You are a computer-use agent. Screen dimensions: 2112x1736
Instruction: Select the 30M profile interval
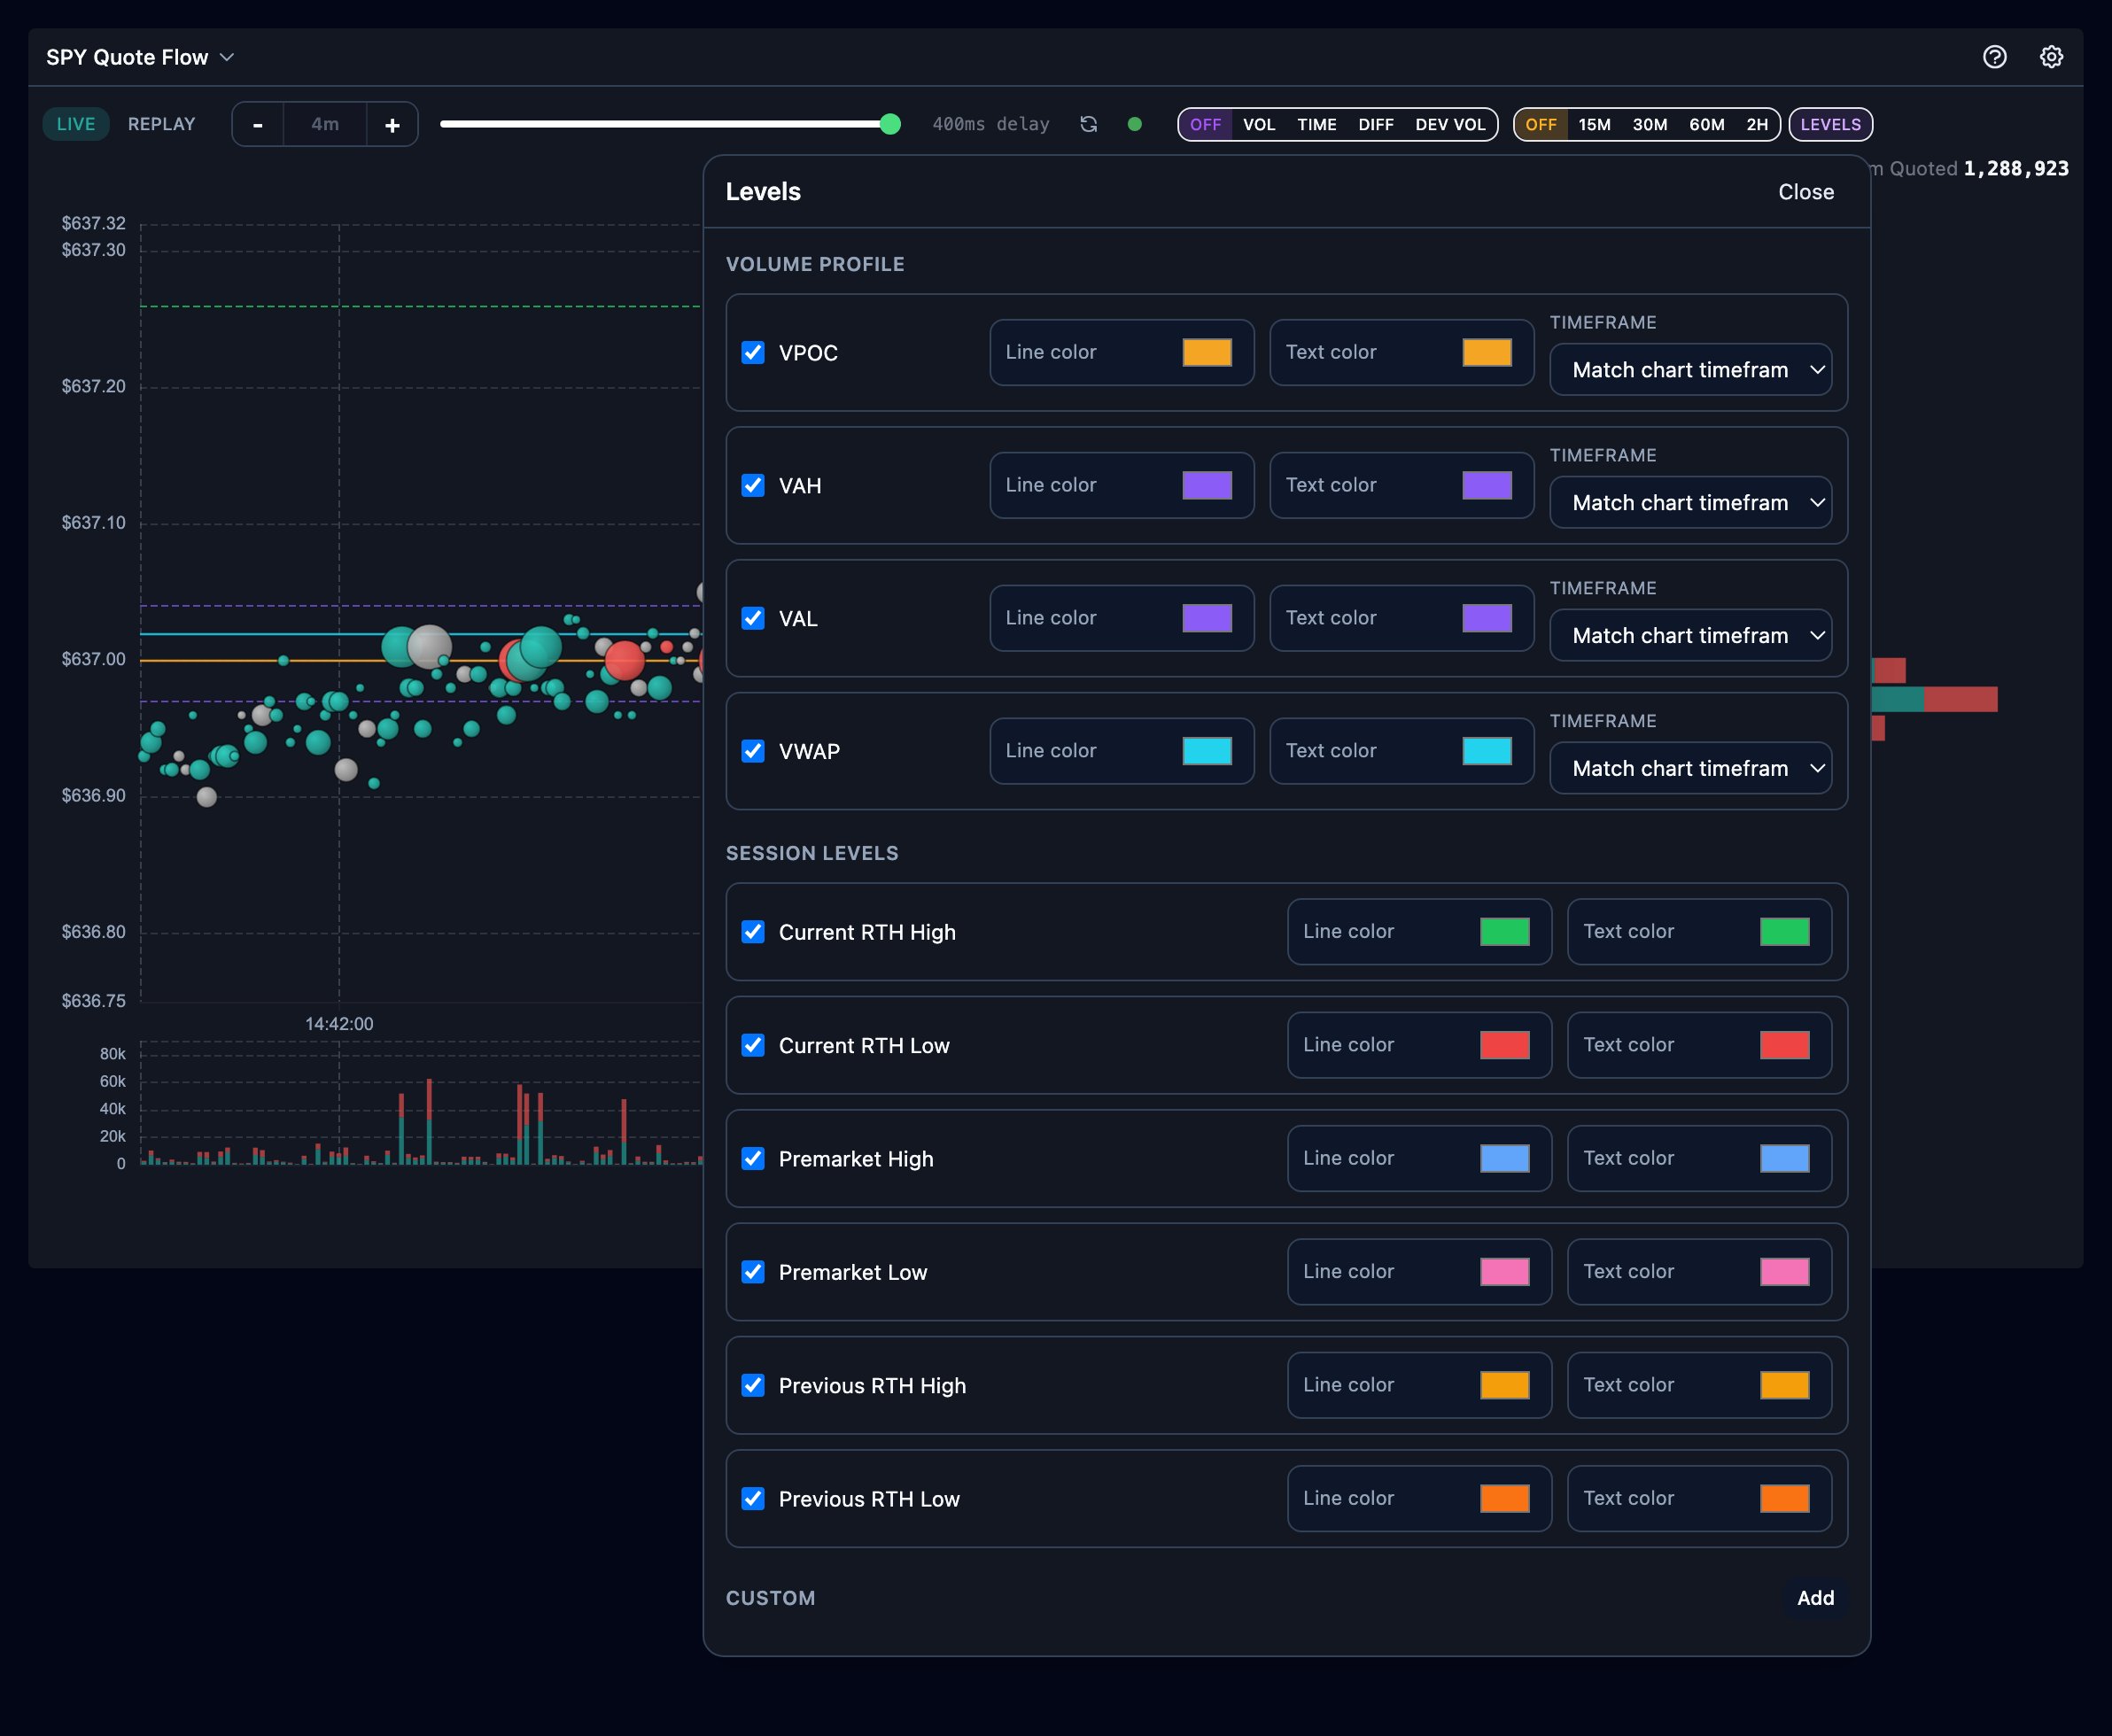tap(1650, 124)
